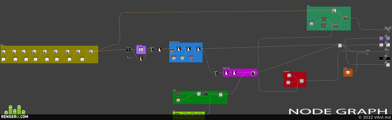Select the node inside the Edge Detect frame
Viewport: 392px width, 120px height.
coord(141,49)
